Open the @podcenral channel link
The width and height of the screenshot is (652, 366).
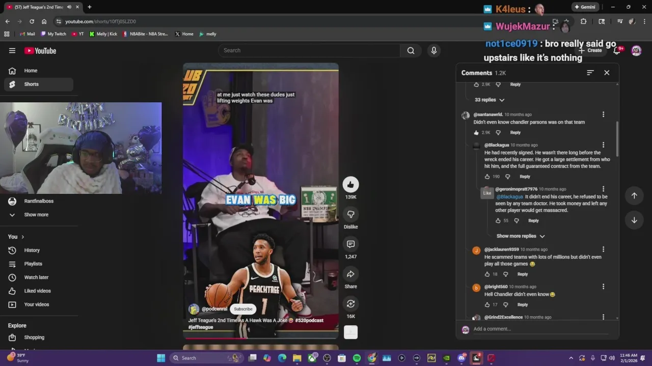214,309
